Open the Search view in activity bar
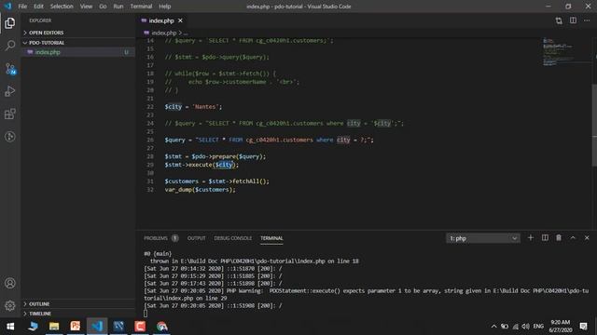Viewport: 597px width, 335px height. pyautogui.click(x=10, y=46)
